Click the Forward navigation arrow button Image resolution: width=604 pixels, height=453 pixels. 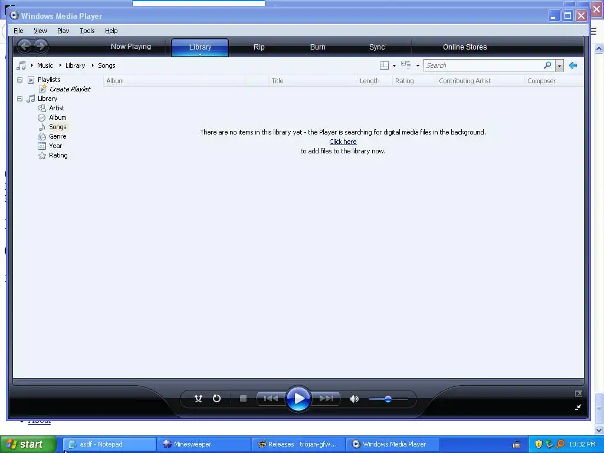pos(41,46)
